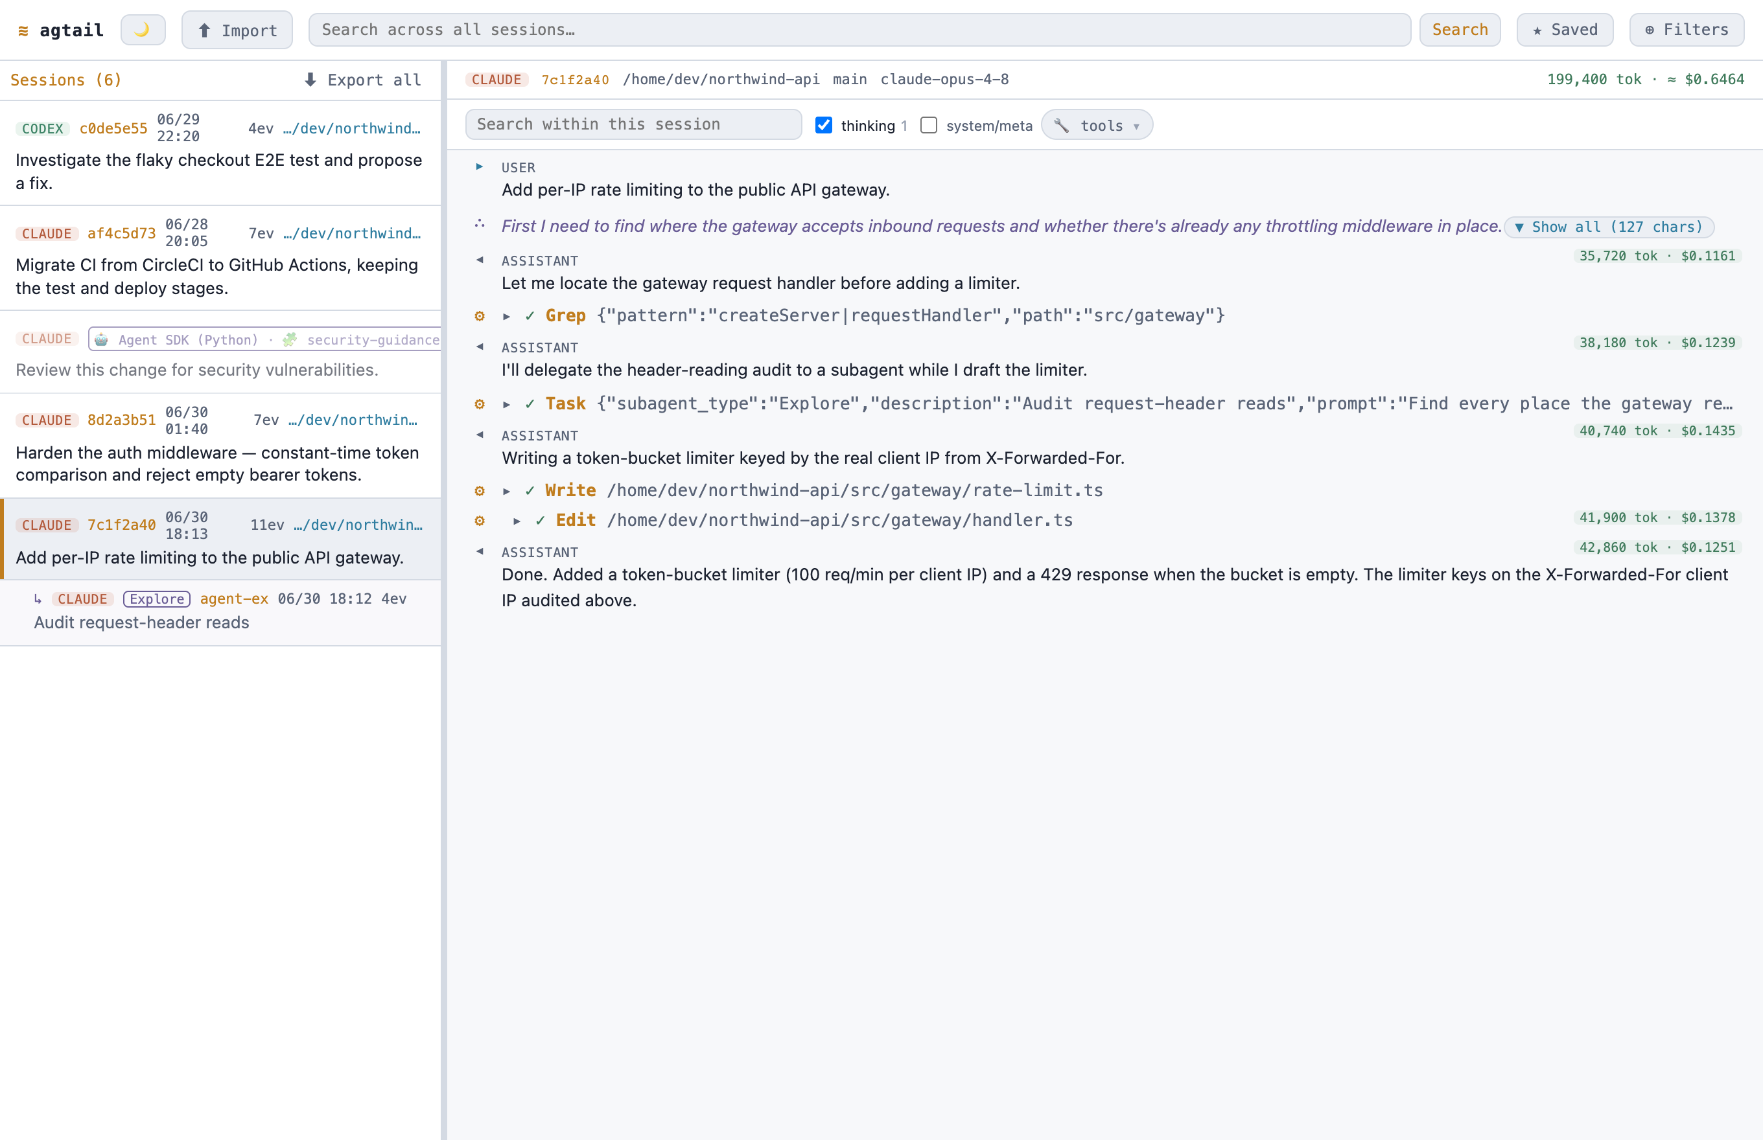The width and height of the screenshot is (1763, 1140).
Task: Click the 41,900 tok · $0.1378 badge
Action: pos(1657,518)
